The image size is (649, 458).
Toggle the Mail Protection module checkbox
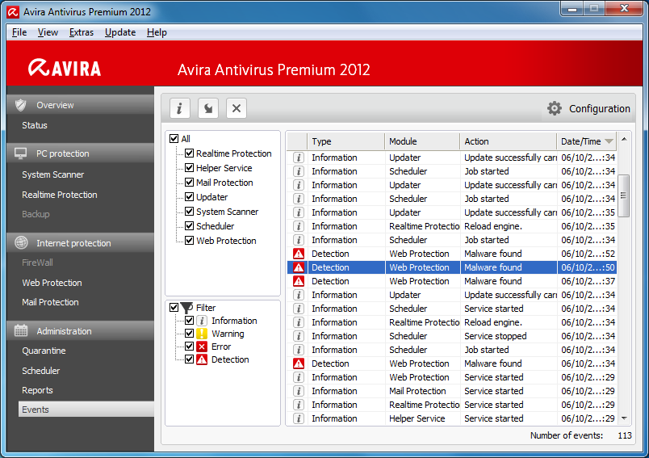[189, 183]
